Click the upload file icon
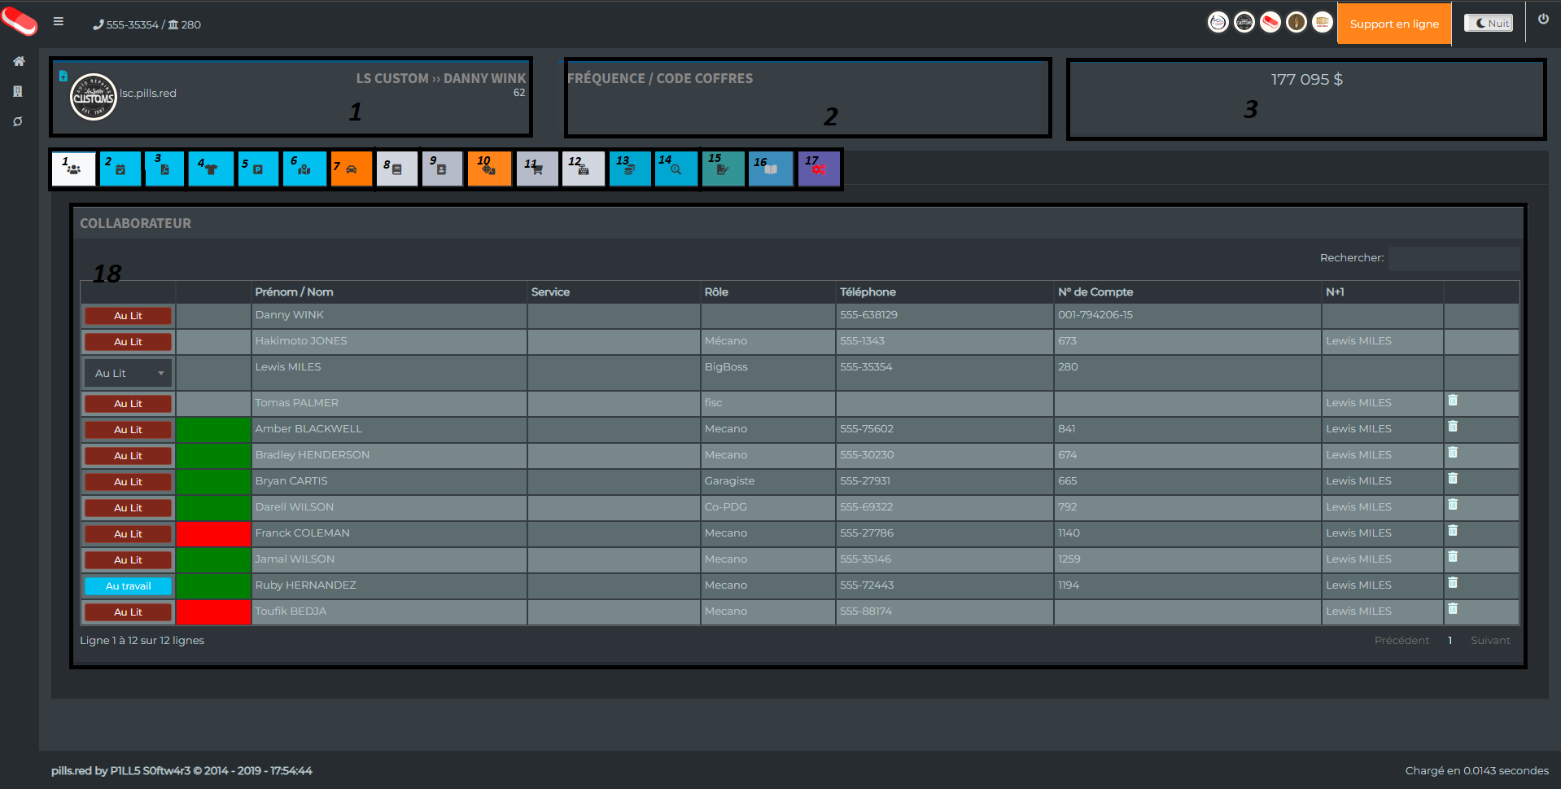1561x789 pixels. point(63,76)
